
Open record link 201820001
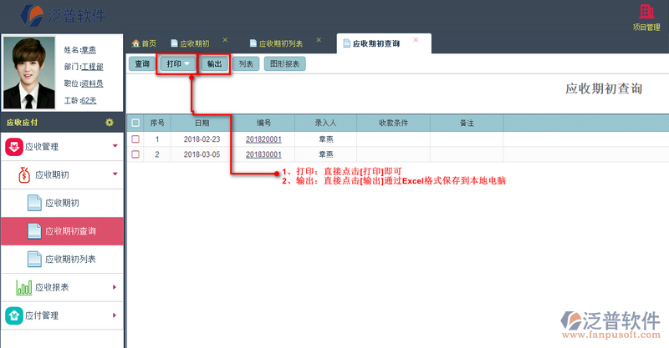pyautogui.click(x=263, y=139)
